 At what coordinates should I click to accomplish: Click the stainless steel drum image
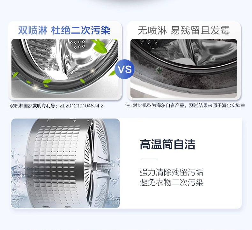click(x=65, y=163)
